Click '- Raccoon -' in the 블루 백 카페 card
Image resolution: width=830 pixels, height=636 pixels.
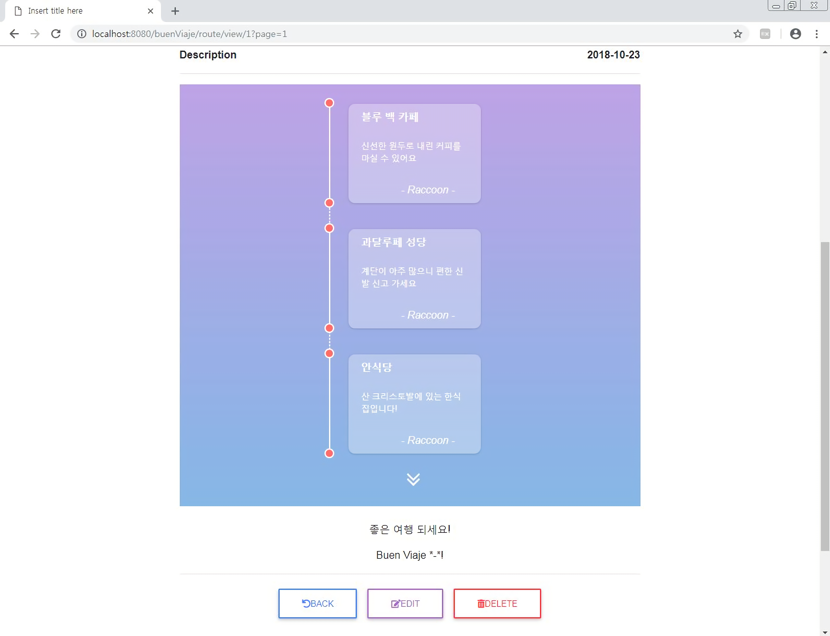428,190
